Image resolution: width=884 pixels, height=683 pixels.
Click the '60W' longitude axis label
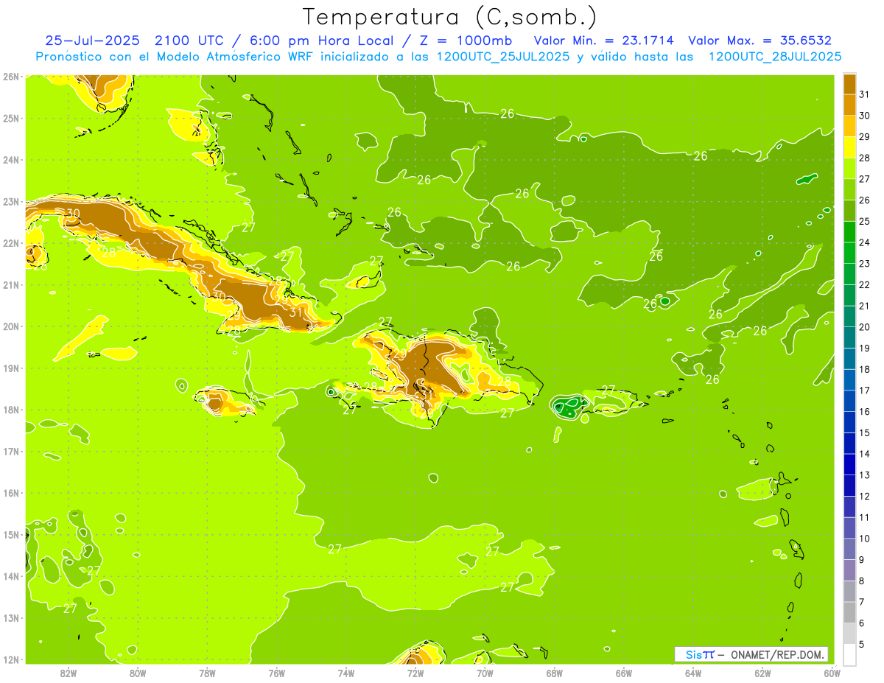(x=831, y=673)
